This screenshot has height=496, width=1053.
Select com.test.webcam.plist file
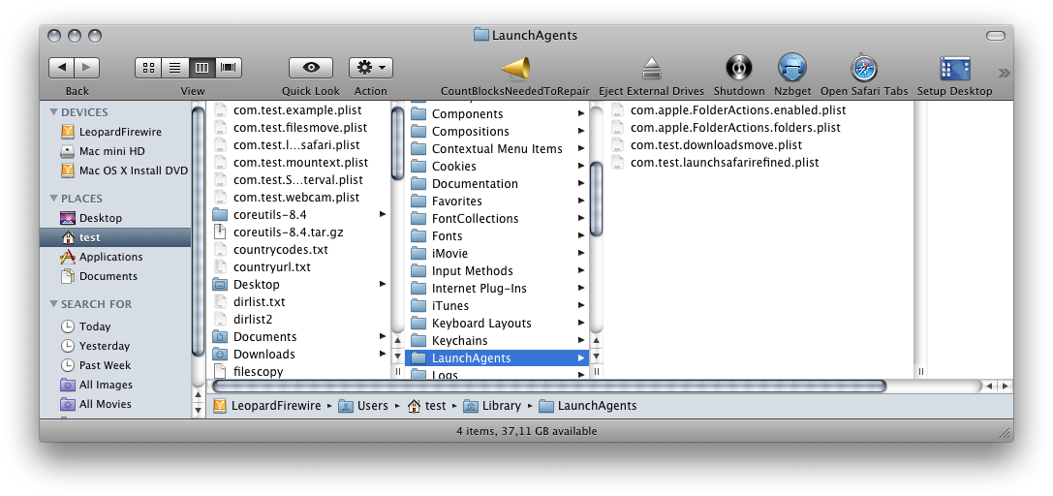tap(298, 198)
